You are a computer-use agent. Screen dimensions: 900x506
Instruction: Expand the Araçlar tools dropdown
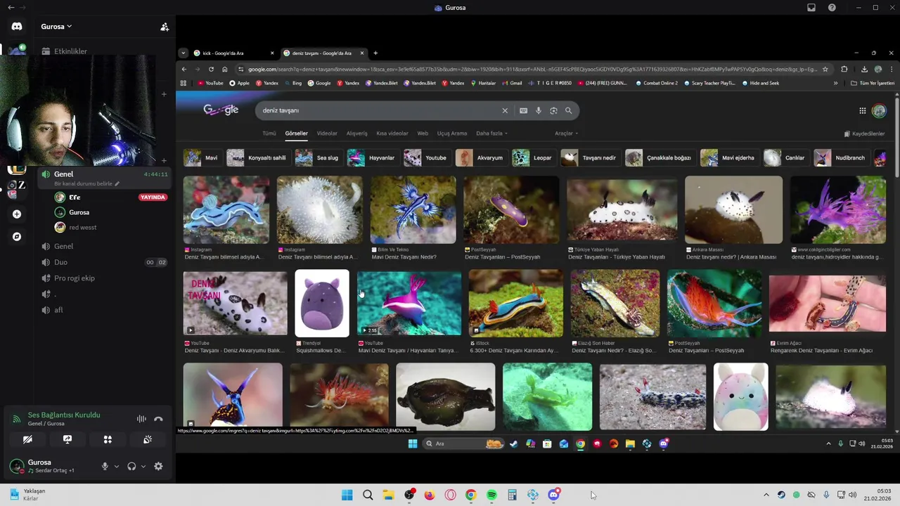[x=566, y=134]
